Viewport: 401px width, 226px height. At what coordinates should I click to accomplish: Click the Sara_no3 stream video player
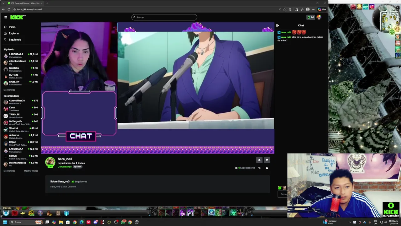[x=158, y=88]
